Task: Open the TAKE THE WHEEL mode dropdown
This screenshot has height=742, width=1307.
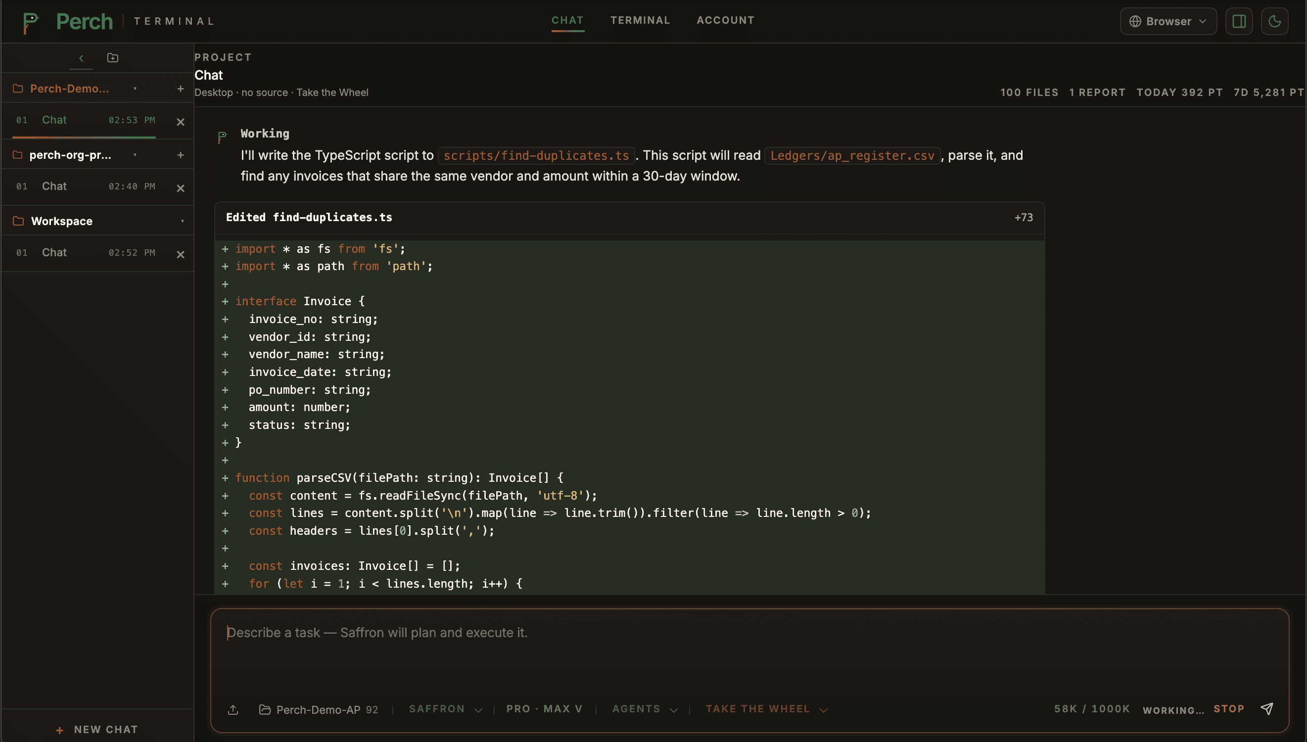Action: pos(766,709)
